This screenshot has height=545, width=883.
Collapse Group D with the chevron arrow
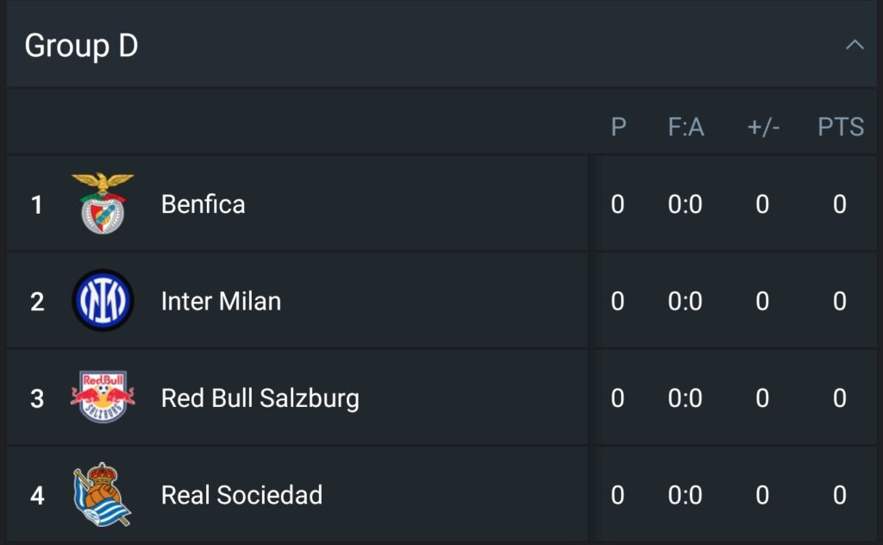point(855,45)
